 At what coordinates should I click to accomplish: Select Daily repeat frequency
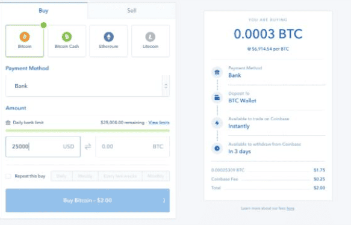61,176
